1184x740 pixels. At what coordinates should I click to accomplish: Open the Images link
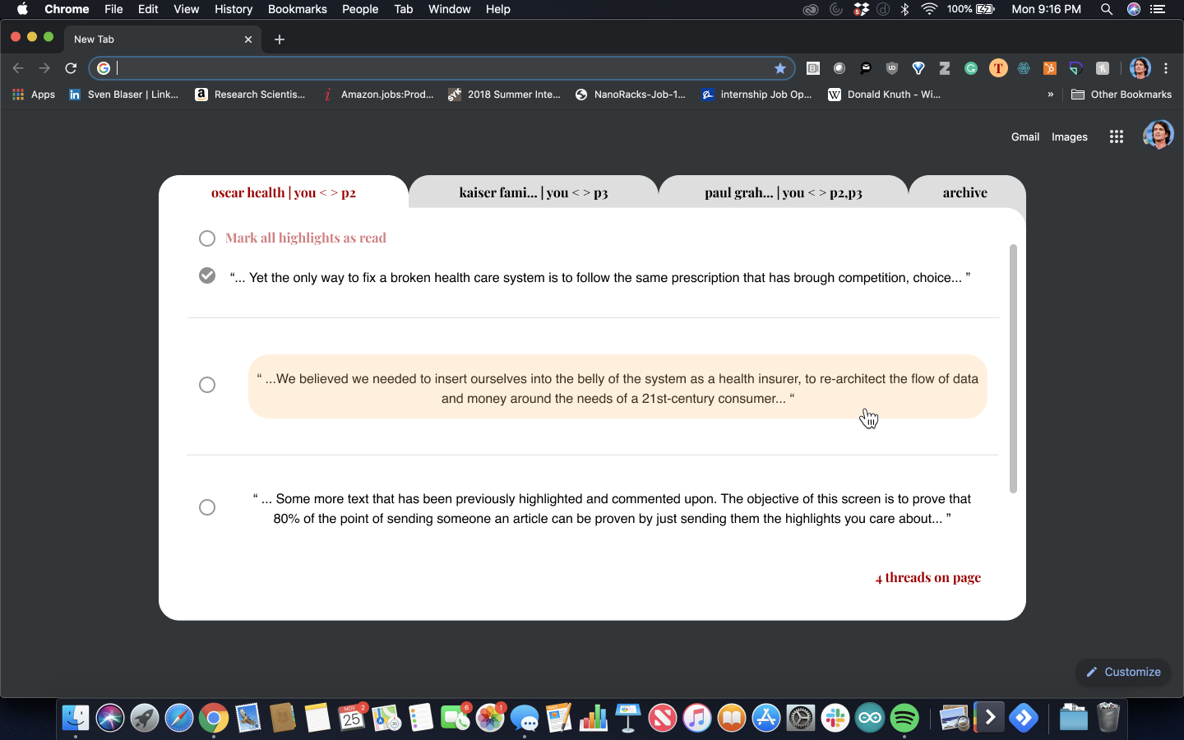1070,137
